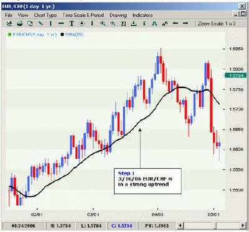Click the green letter A icon

pyautogui.click(x=154, y=24)
